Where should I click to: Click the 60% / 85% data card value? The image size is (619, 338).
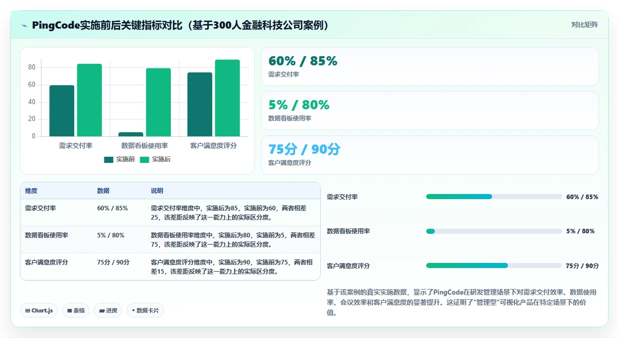(303, 61)
